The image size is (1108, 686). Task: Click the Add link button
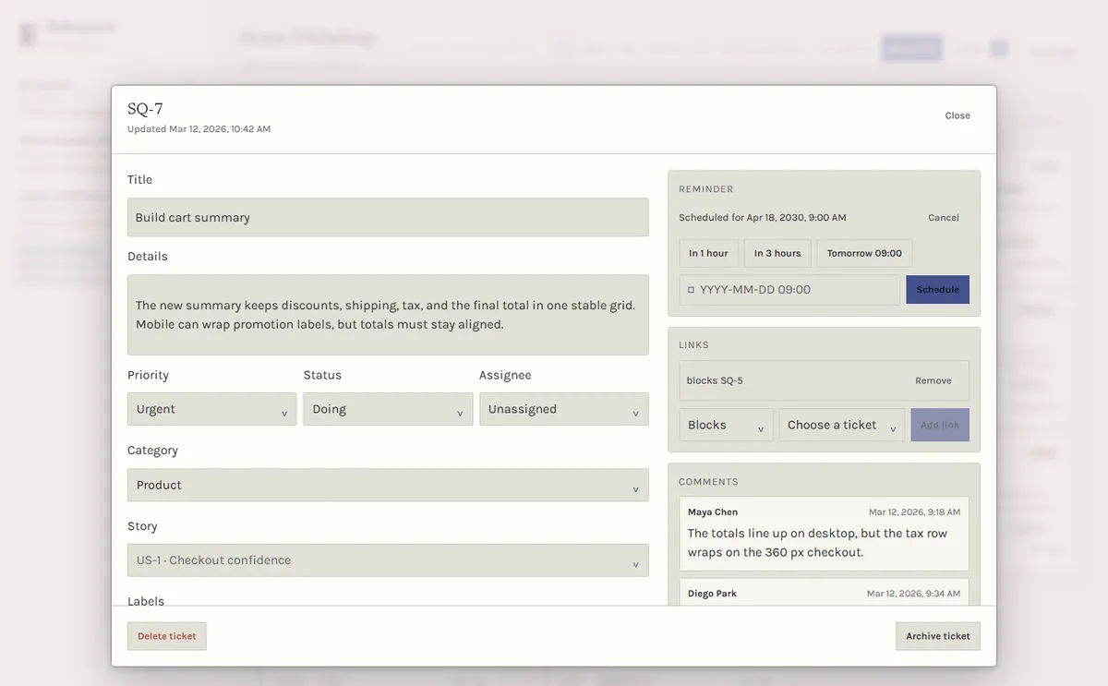click(940, 425)
